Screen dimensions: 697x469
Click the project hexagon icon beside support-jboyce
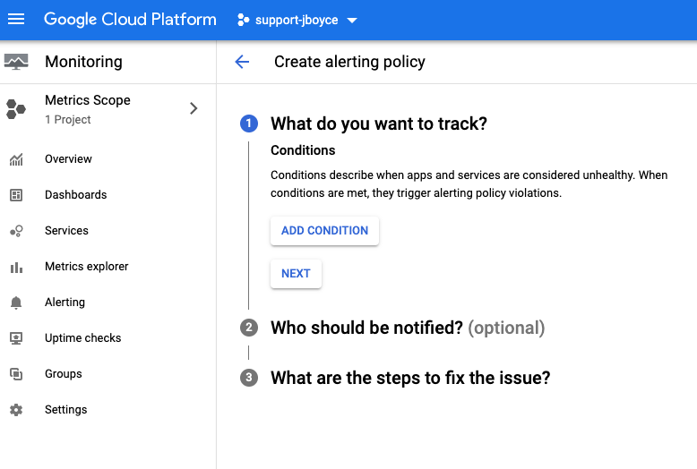click(x=243, y=20)
